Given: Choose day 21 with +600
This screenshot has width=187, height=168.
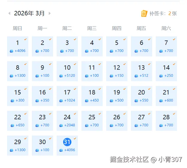Looking at the screenshot, I should pos(166,96).
